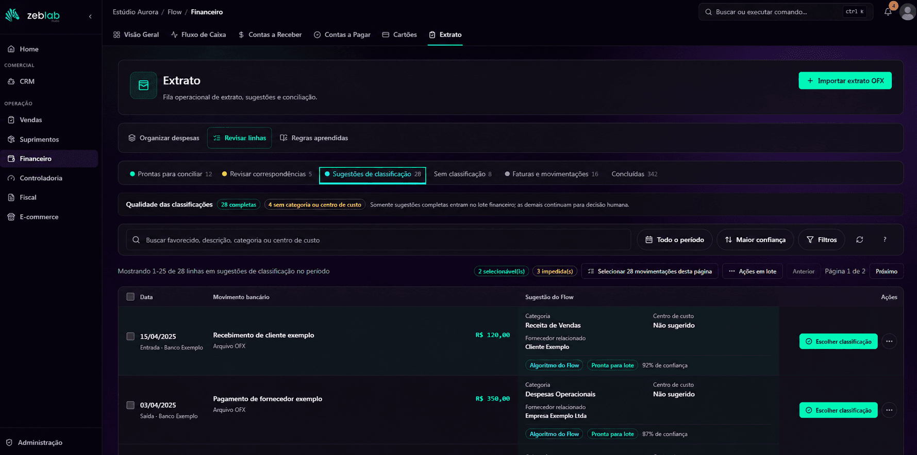Filter by Faturas e movimentações

point(551,174)
